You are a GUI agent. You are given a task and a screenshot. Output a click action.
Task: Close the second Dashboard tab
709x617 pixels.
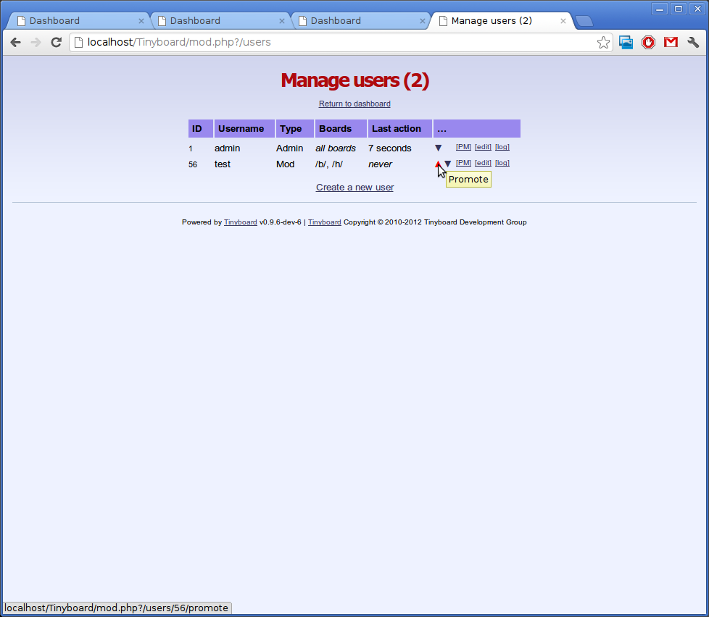click(282, 21)
